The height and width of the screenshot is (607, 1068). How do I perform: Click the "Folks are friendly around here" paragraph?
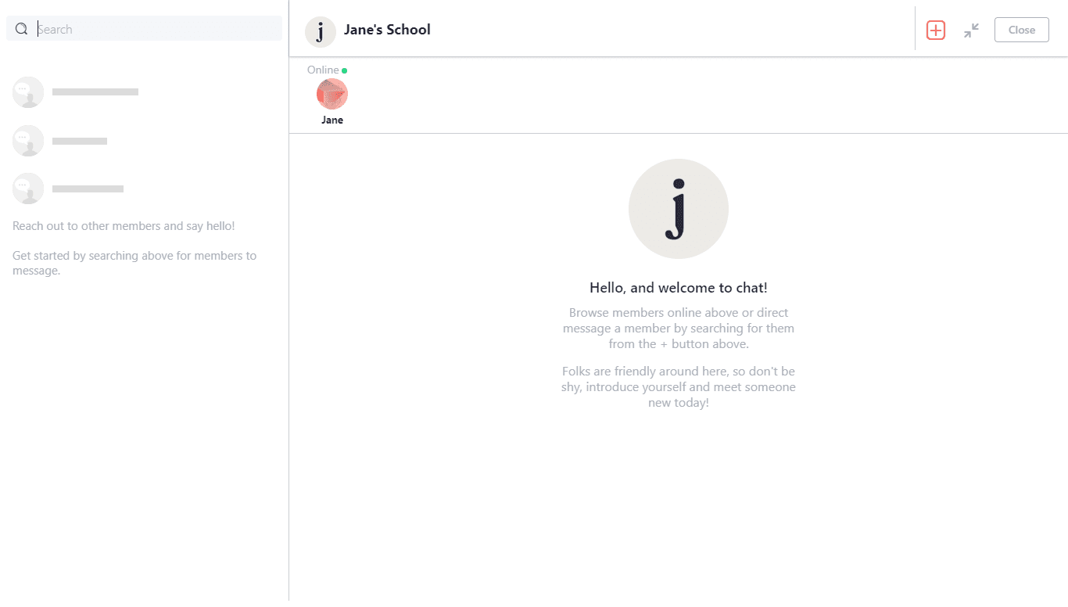pyautogui.click(x=678, y=387)
